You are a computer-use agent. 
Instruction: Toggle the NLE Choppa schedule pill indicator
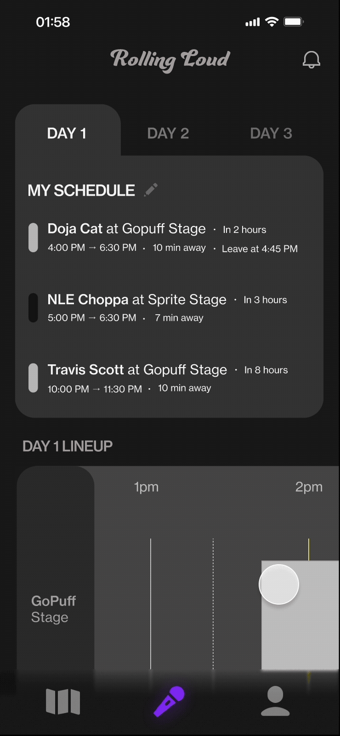(33, 308)
